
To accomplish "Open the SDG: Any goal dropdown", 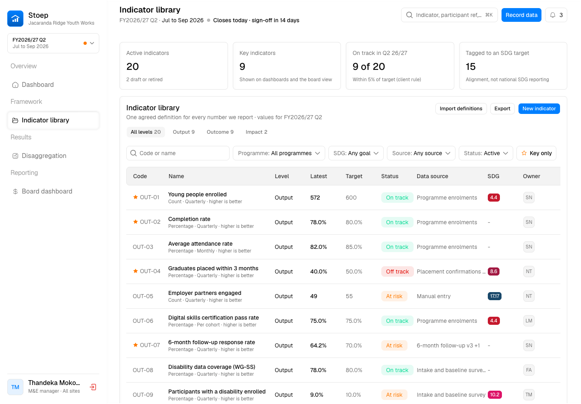I will (356, 153).
